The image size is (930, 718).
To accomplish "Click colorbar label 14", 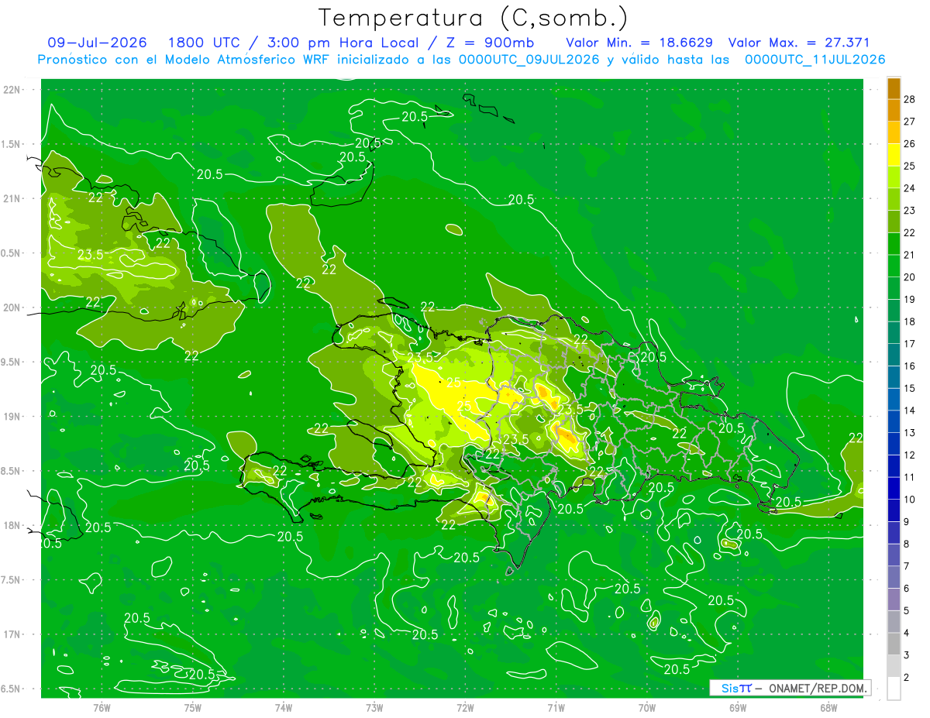I will (910, 411).
